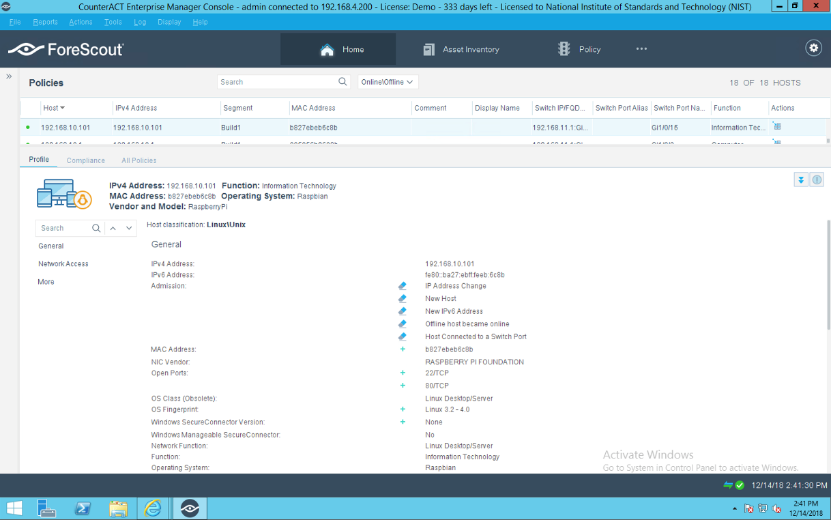Switch to Profile tab
The width and height of the screenshot is (831, 520).
pyautogui.click(x=39, y=160)
